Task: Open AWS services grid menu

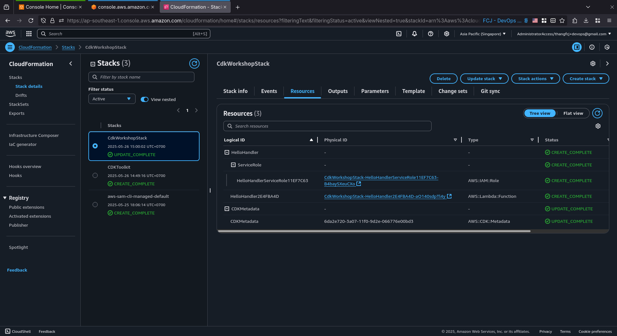Action: (29, 34)
